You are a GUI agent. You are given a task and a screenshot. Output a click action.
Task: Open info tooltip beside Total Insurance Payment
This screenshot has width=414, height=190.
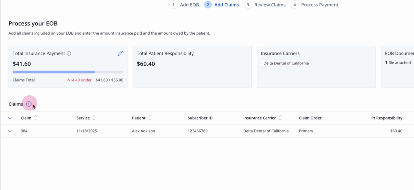[69, 54]
